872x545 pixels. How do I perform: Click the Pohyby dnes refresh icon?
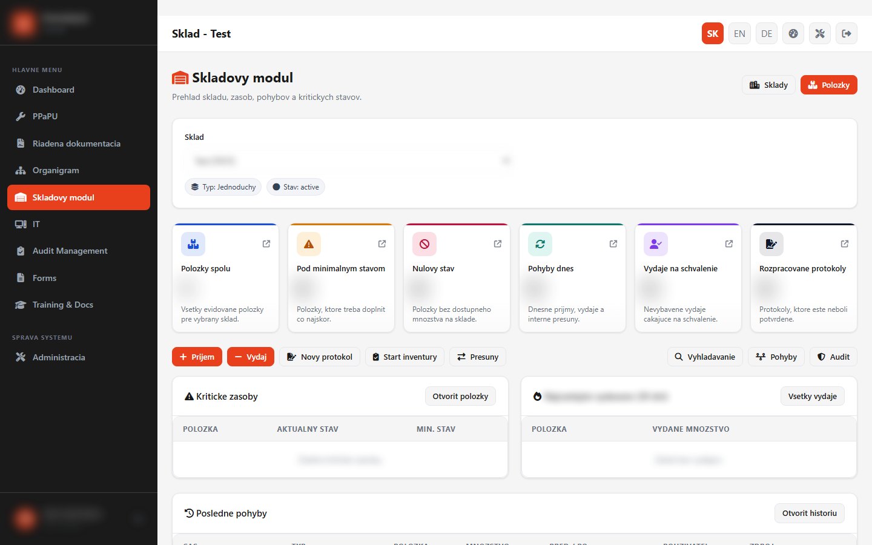point(540,244)
